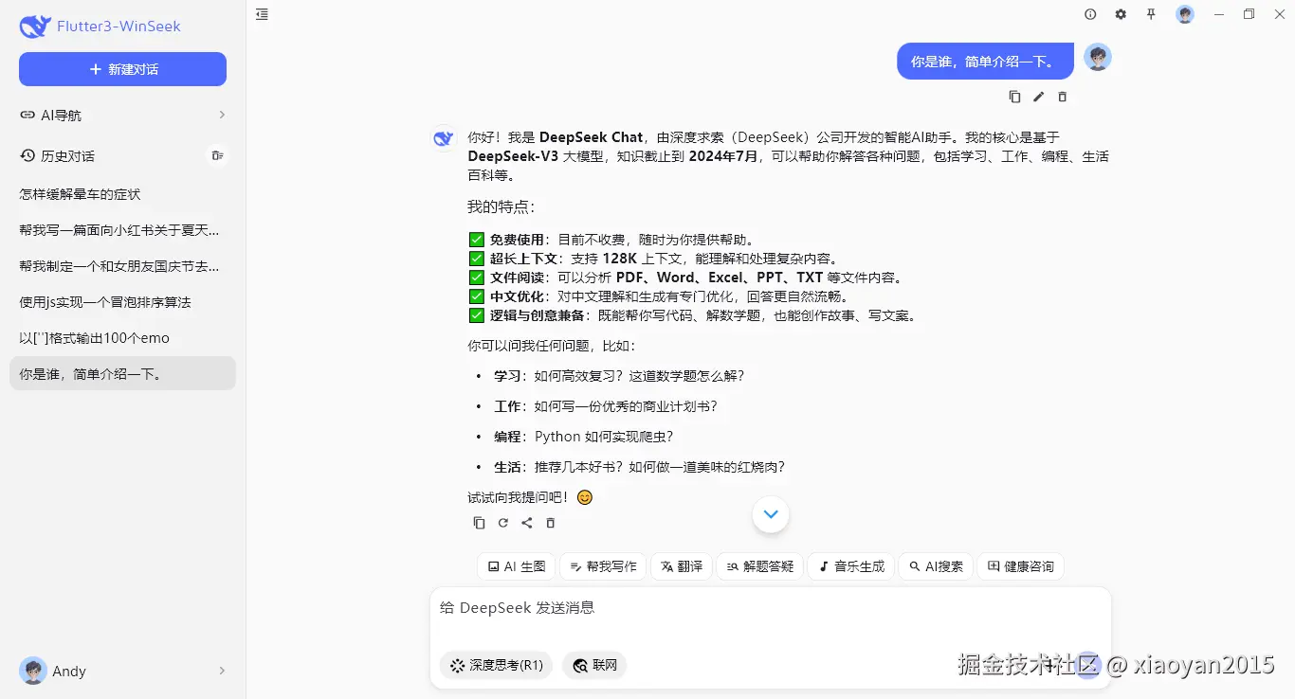Switch to 音乐生成 feature

pyautogui.click(x=850, y=565)
